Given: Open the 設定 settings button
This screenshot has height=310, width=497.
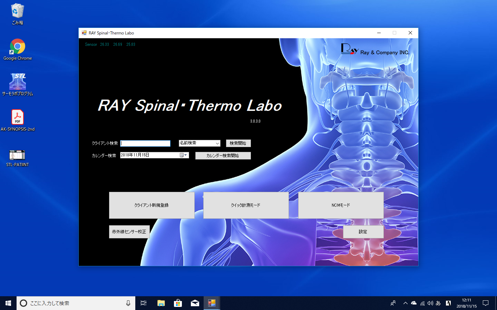Looking at the screenshot, I should (x=363, y=232).
